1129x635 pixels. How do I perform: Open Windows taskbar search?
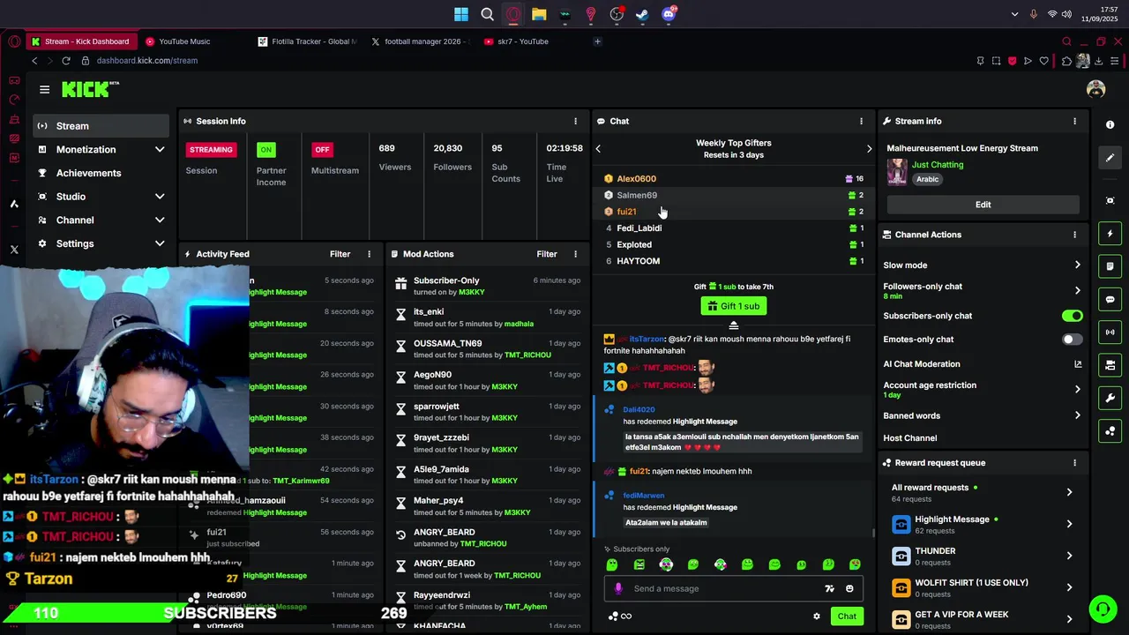tap(487, 14)
